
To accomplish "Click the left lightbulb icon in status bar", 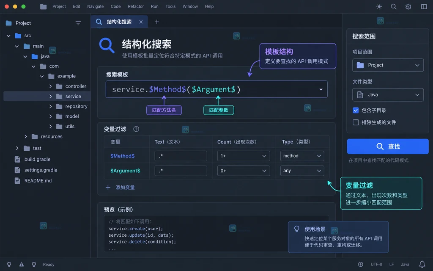I will tap(9, 264).
